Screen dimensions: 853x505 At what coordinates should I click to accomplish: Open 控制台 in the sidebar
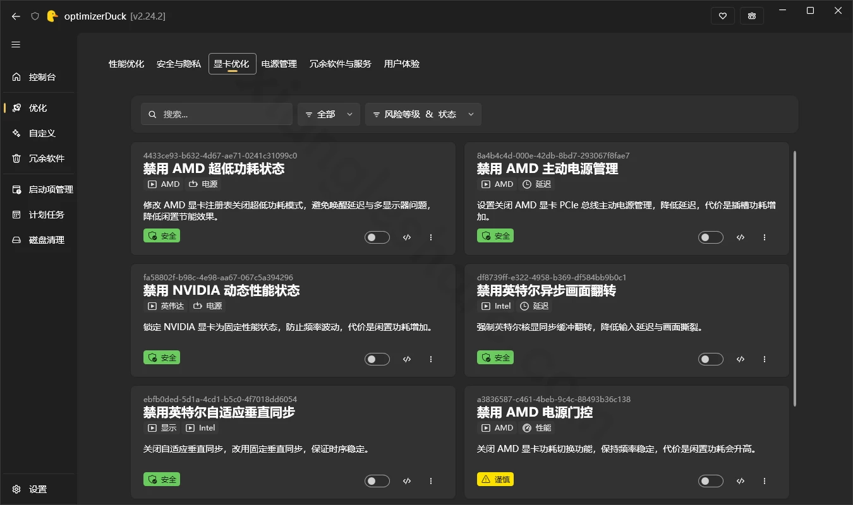39,77
